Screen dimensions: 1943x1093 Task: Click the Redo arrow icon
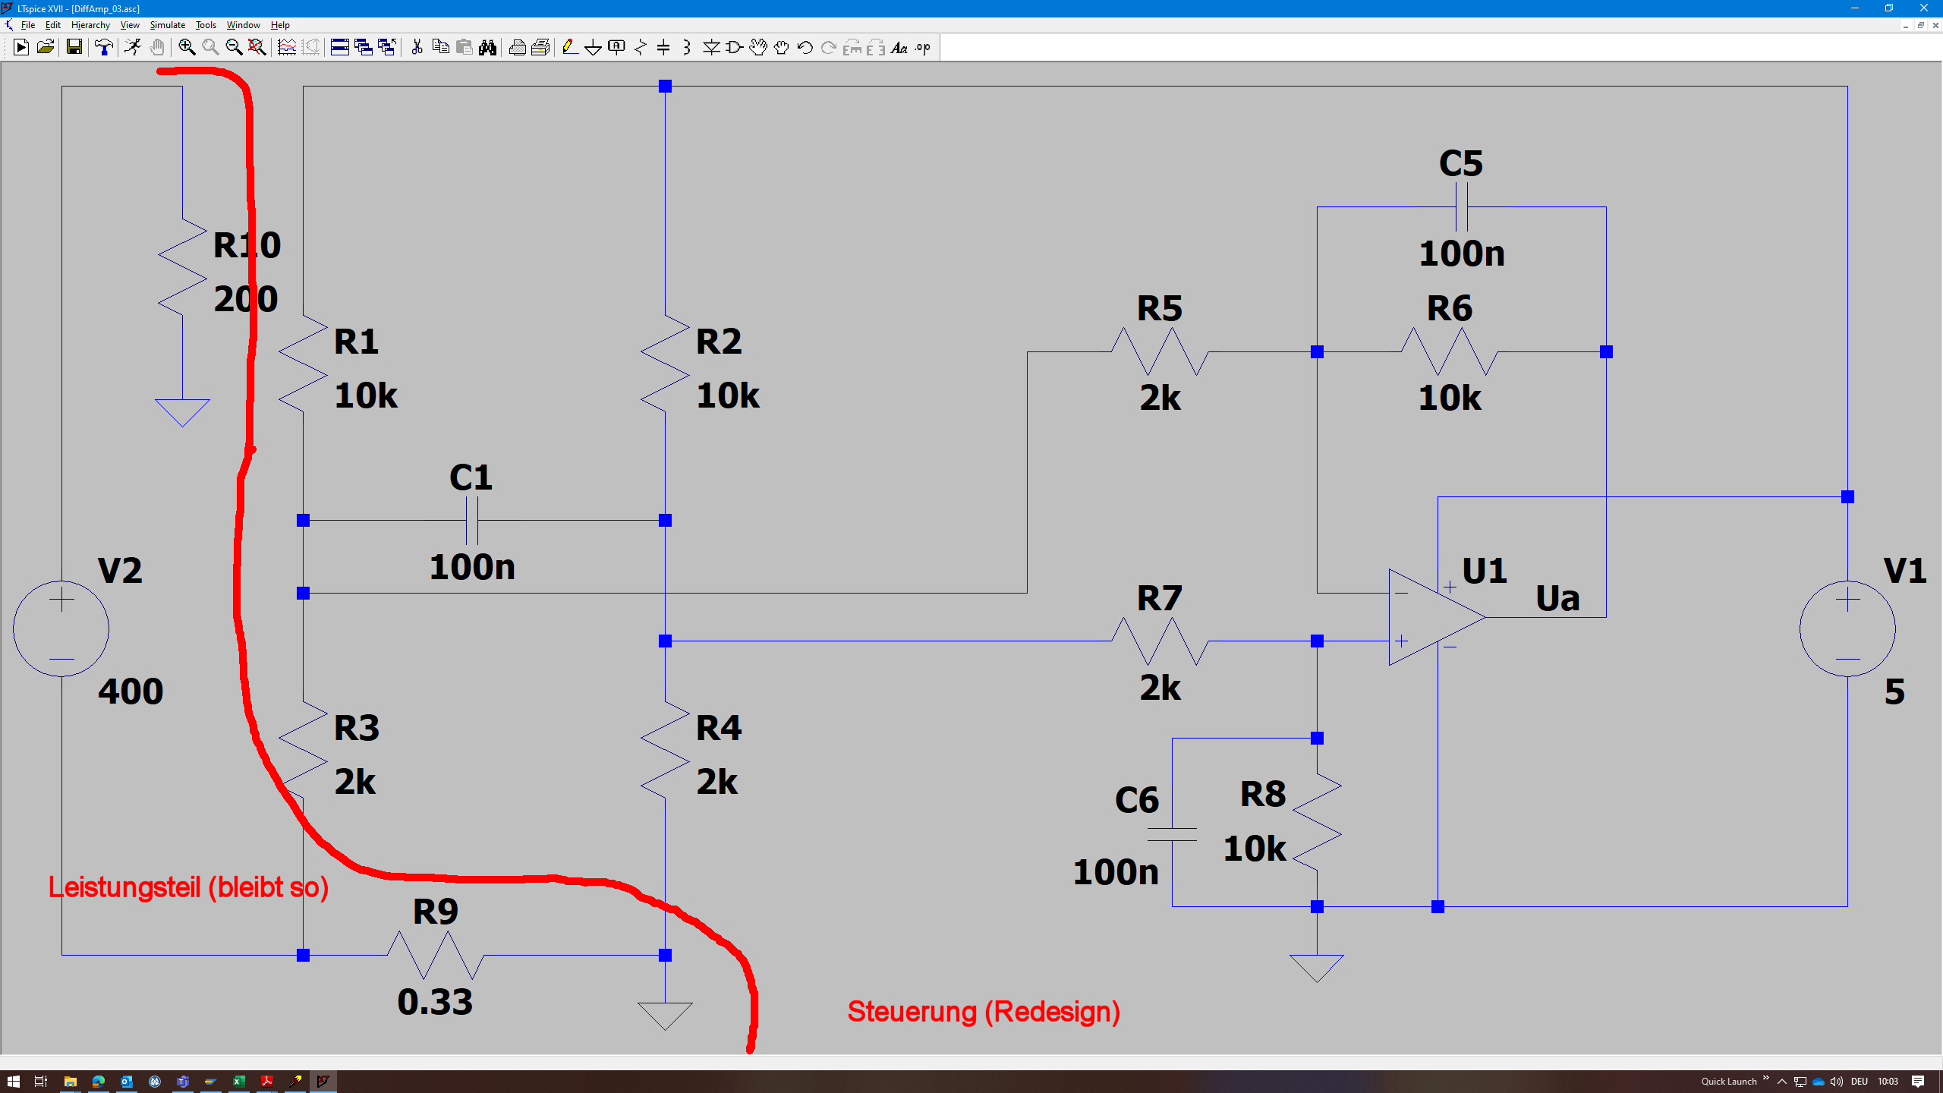coord(829,48)
